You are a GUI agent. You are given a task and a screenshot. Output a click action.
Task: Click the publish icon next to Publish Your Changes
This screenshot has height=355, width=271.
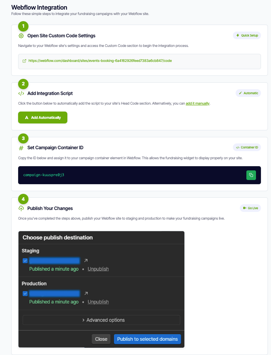22,208
